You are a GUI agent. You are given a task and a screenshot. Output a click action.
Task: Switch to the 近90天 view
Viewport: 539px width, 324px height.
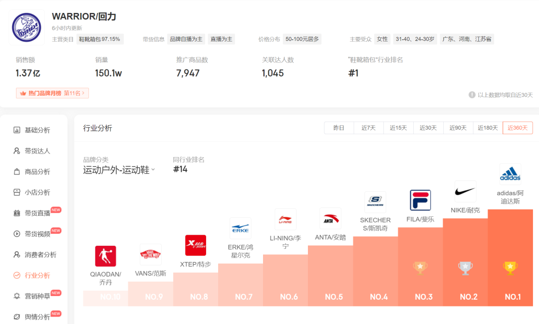pyautogui.click(x=458, y=128)
